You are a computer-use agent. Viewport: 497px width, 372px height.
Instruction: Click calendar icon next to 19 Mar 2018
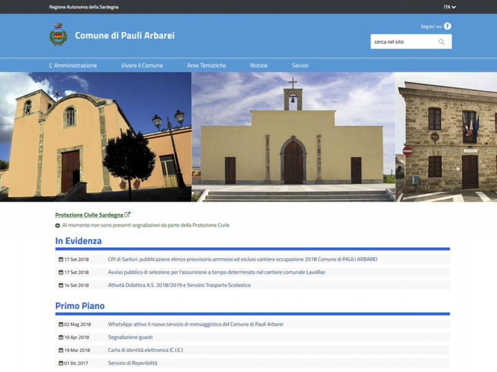pos(61,350)
